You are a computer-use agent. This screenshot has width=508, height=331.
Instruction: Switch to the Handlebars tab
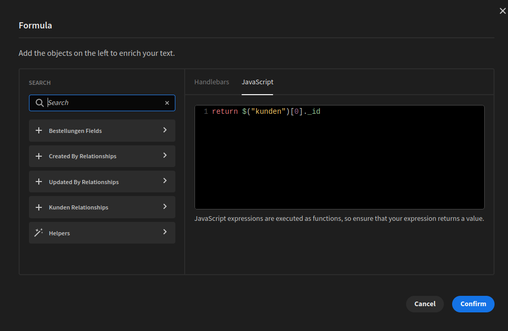212,82
